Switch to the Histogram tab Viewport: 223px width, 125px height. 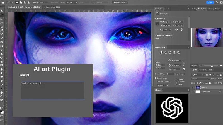click(x=194, y=9)
